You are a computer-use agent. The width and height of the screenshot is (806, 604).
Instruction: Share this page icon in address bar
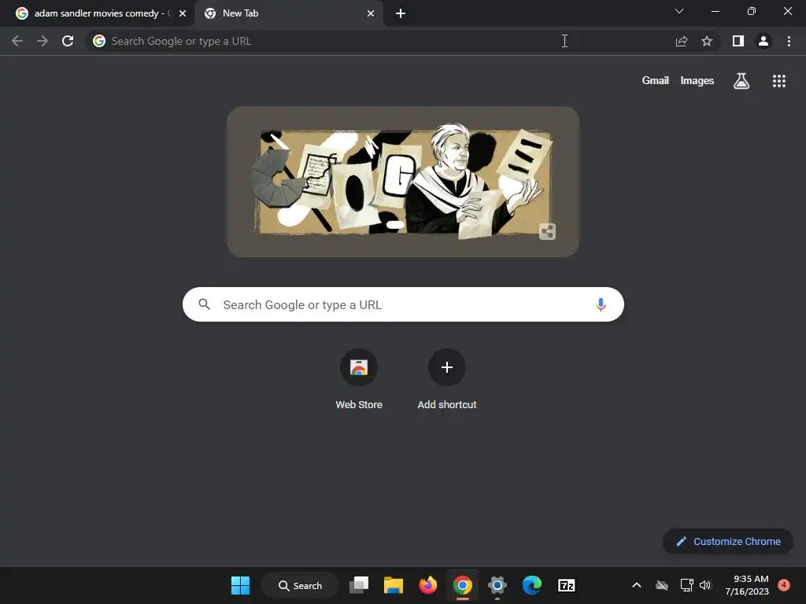pos(682,41)
